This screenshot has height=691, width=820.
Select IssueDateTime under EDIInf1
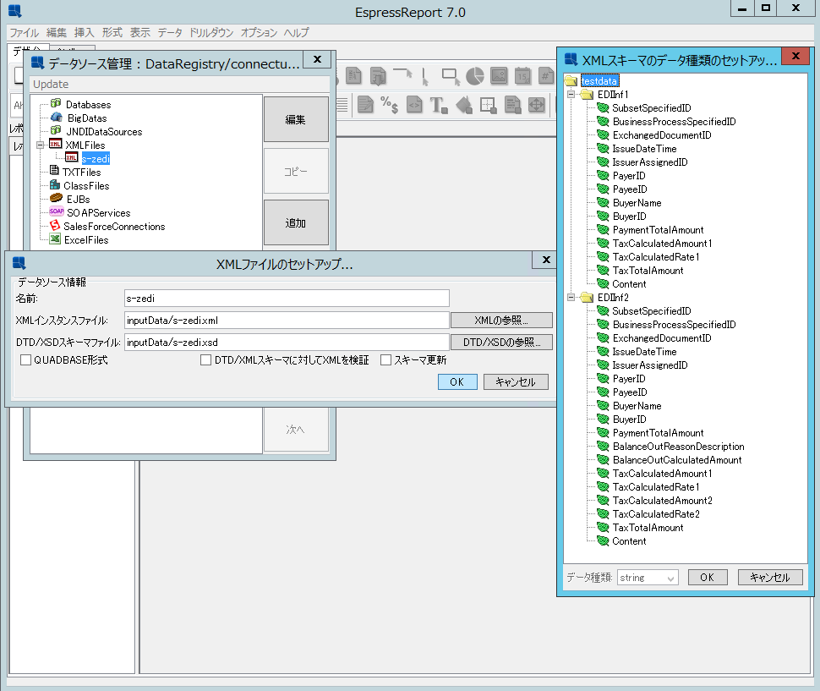(x=644, y=149)
